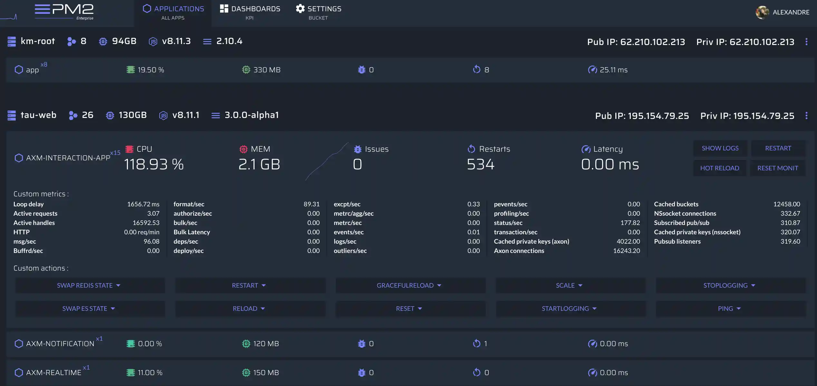
Task: Click the memory chip icon beside 120 MB
Action: click(x=246, y=344)
